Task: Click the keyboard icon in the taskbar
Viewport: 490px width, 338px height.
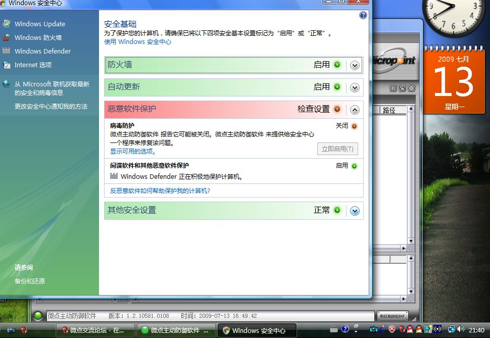Action: click(x=334, y=329)
